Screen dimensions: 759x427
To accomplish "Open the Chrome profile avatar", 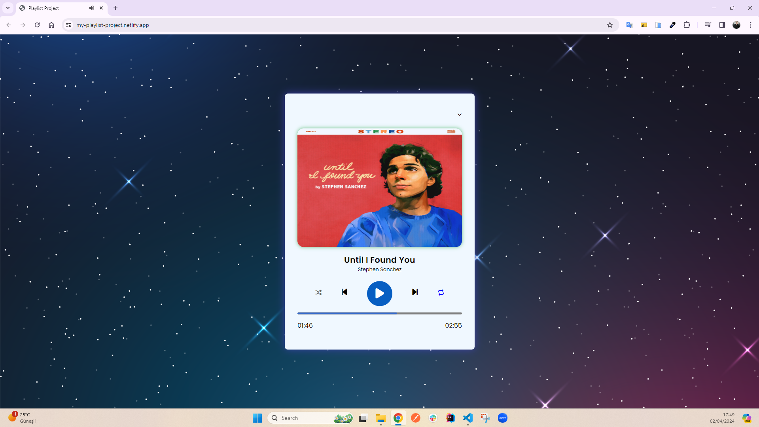I will (736, 25).
